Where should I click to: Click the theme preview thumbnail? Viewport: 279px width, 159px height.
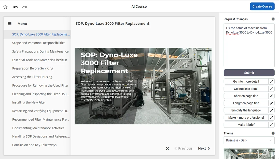click(x=249, y=154)
